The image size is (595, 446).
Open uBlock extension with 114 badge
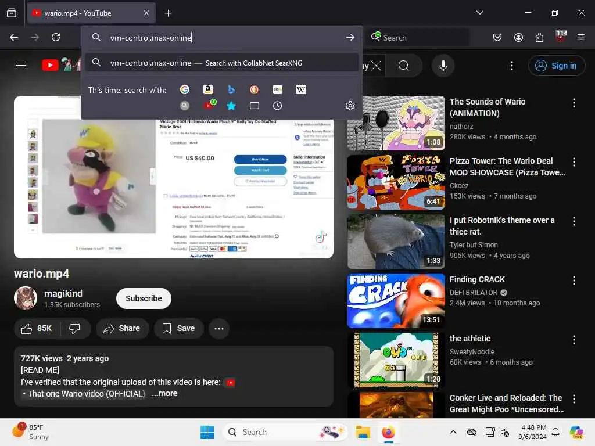[561, 36]
